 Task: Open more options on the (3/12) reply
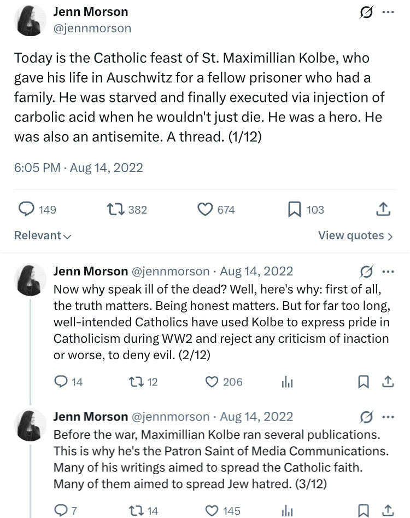click(388, 417)
